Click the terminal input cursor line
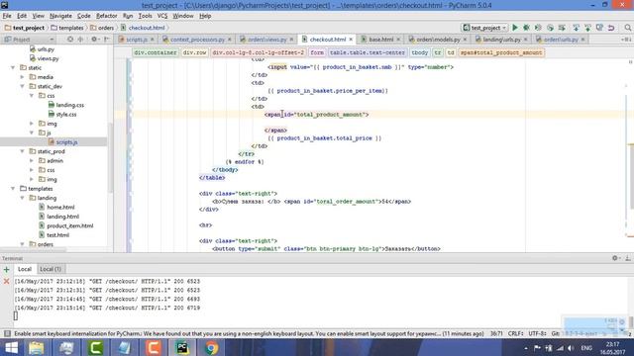Screen dimensions: 634x356 click(x=16, y=316)
